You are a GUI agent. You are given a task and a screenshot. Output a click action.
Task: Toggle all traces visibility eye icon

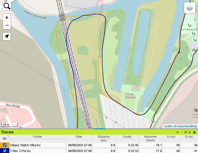5,138
